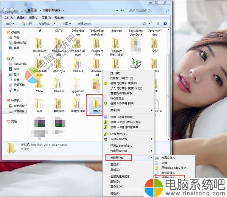Choose 删除(D) in context menu
The height and width of the screenshot is (197, 227).
click(124, 181)
